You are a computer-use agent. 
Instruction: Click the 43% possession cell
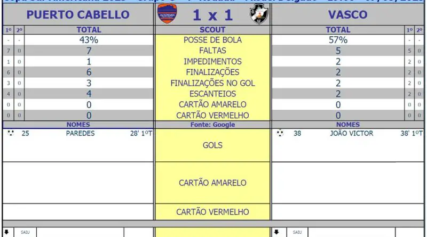tap(89, 40)
